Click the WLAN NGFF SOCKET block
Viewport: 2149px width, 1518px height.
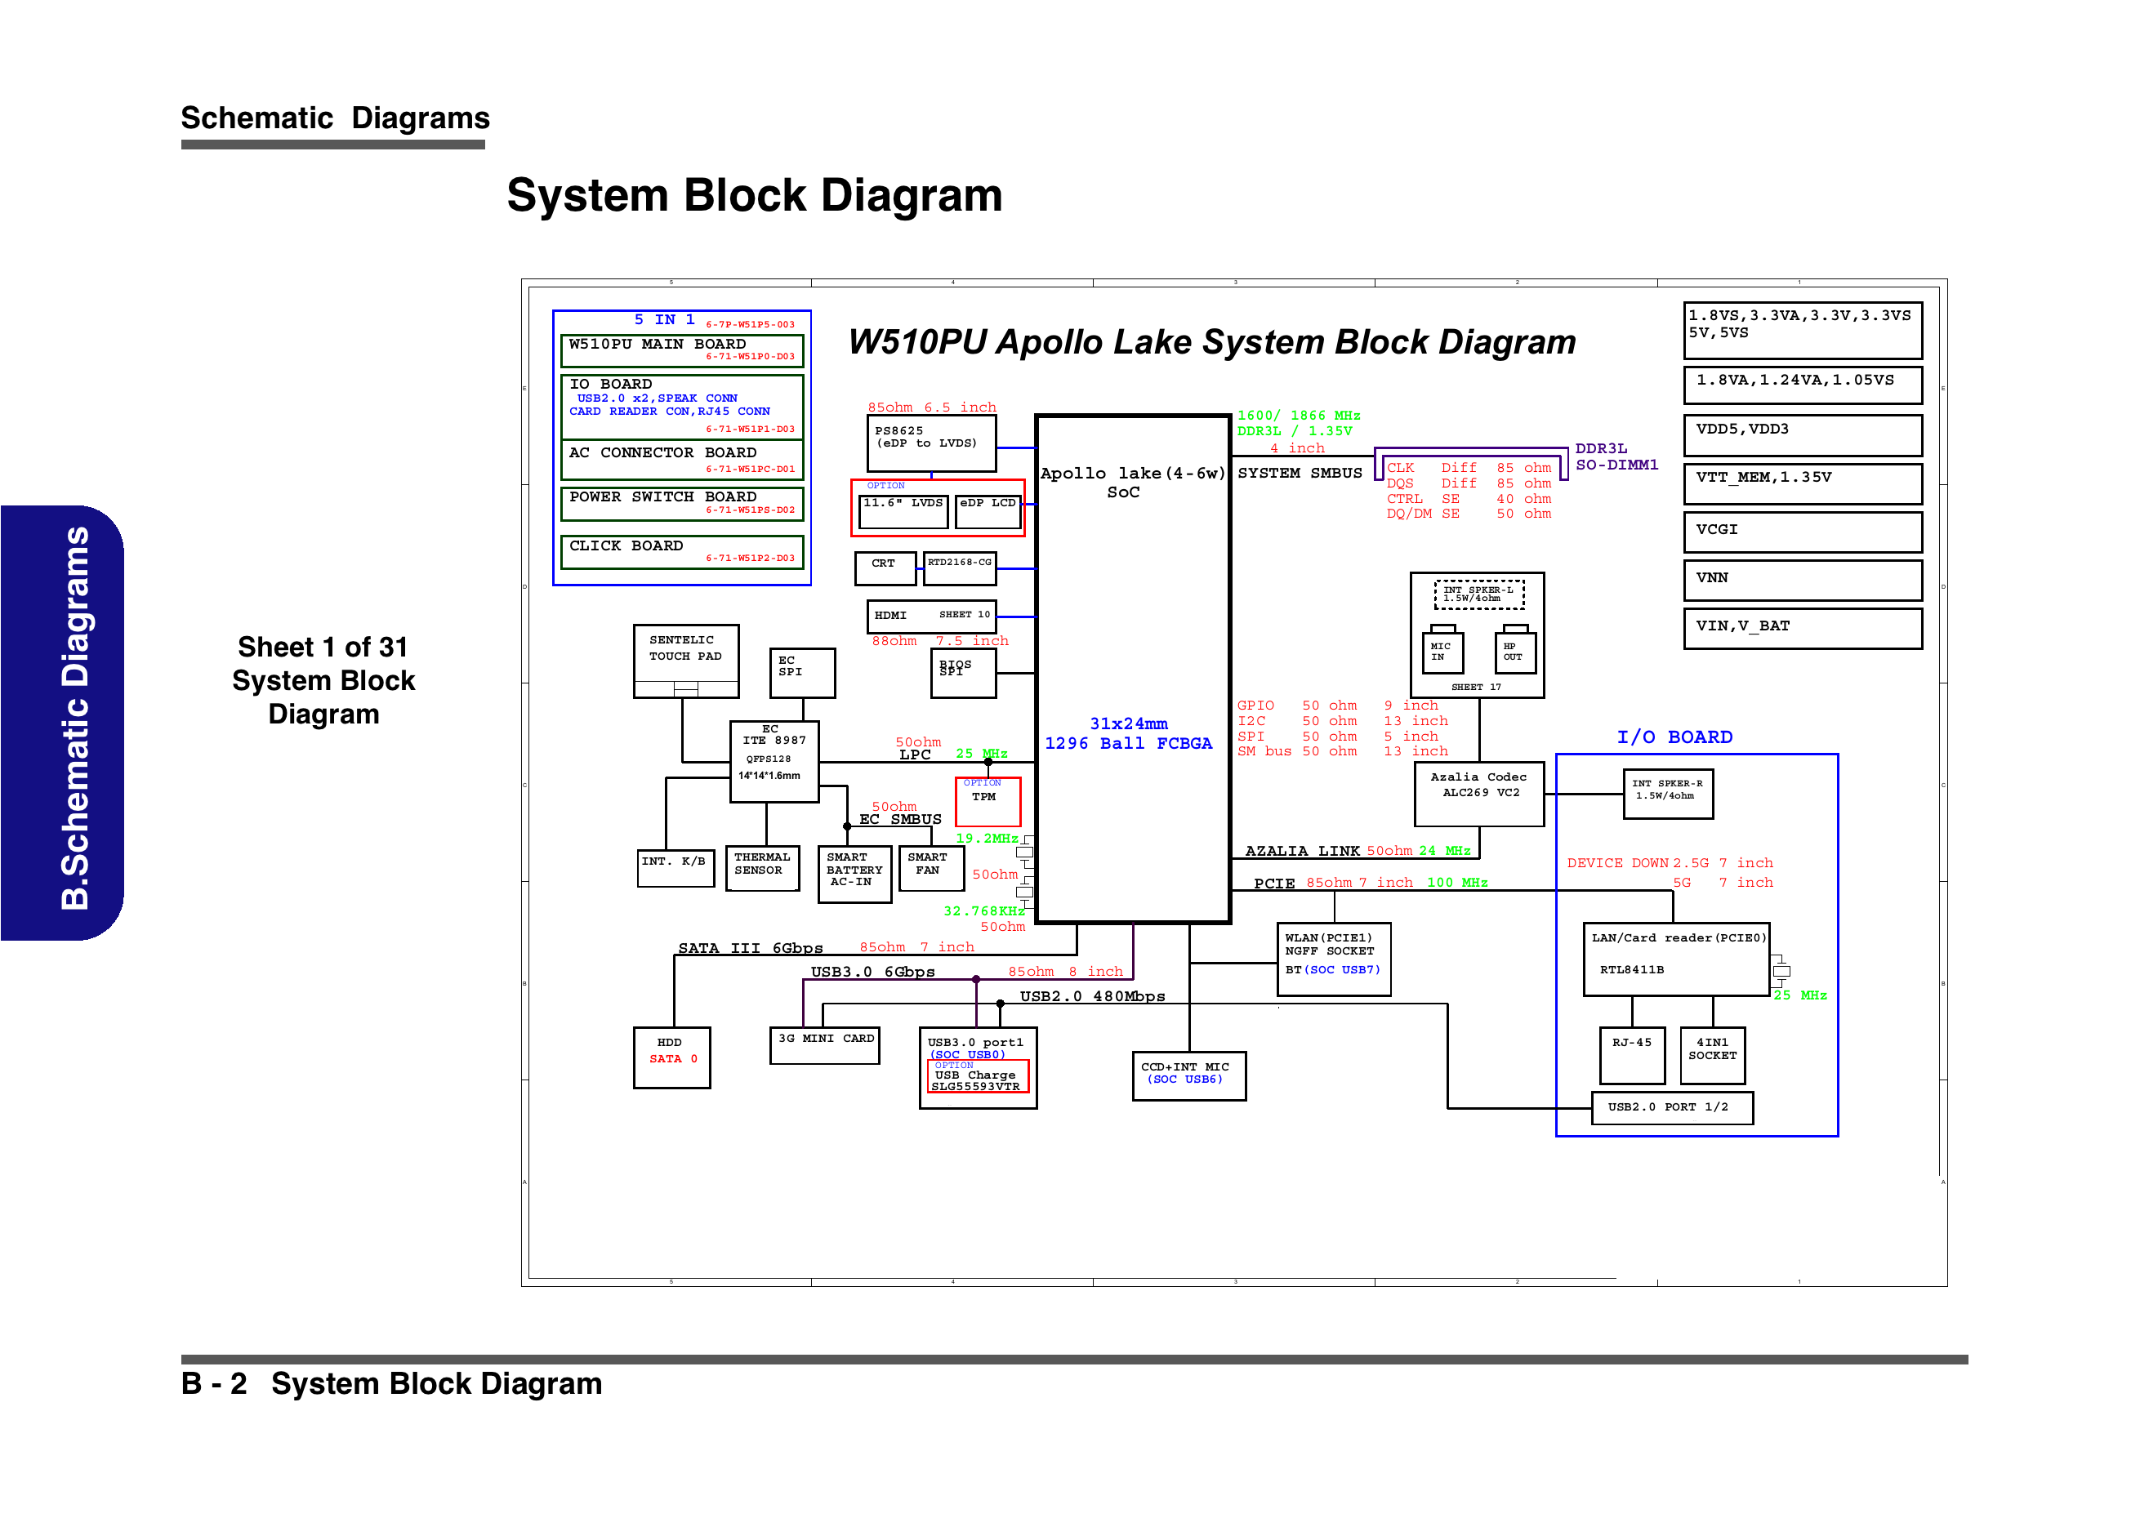pyautogui.click(x=1333, y=959)
